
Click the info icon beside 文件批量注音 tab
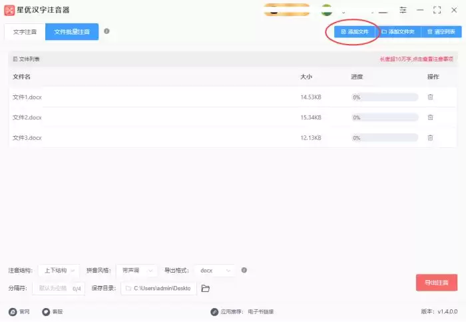(x=107, y=31)
